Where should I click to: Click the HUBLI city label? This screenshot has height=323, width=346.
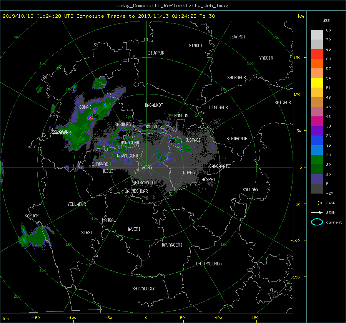tap(107, 171)
